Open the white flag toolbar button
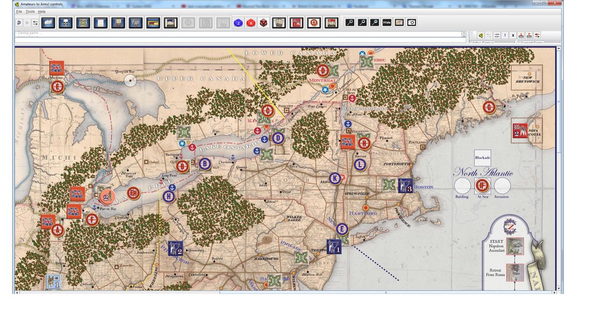The width and height of the screenshot is (609, 329). tap(48, 22)
